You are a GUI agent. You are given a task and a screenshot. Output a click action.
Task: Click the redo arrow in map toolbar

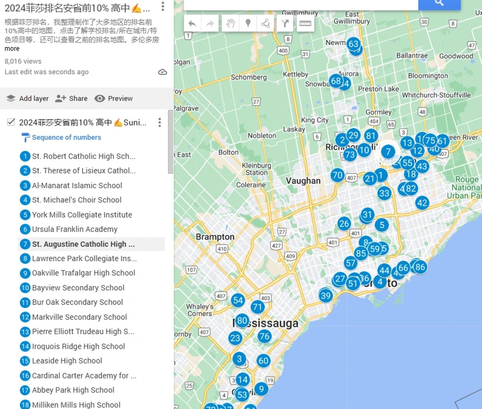pyautogui.click(x=210, y=24)
